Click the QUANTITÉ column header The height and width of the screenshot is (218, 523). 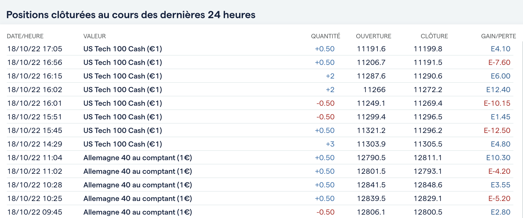point(325,36)
